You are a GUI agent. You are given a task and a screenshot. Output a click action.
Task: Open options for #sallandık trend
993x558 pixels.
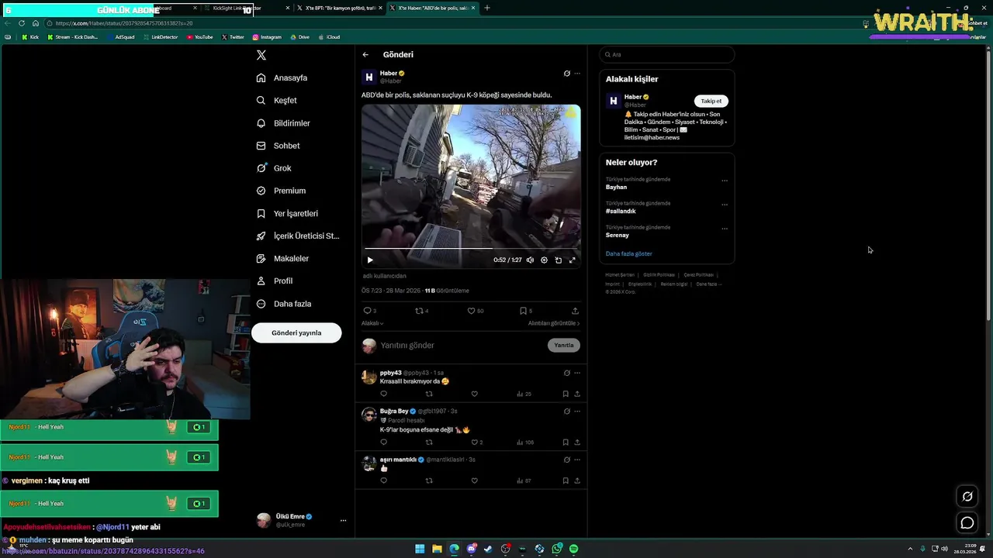tap(725, 205)
